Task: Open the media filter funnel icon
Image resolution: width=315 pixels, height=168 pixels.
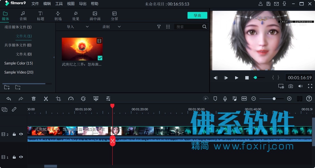Action: click(x=159, y=27)
